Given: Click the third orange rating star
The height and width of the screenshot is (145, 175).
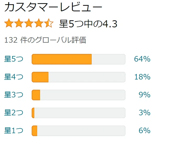Looking at the screenshot, I should click(x=29, y=23).
